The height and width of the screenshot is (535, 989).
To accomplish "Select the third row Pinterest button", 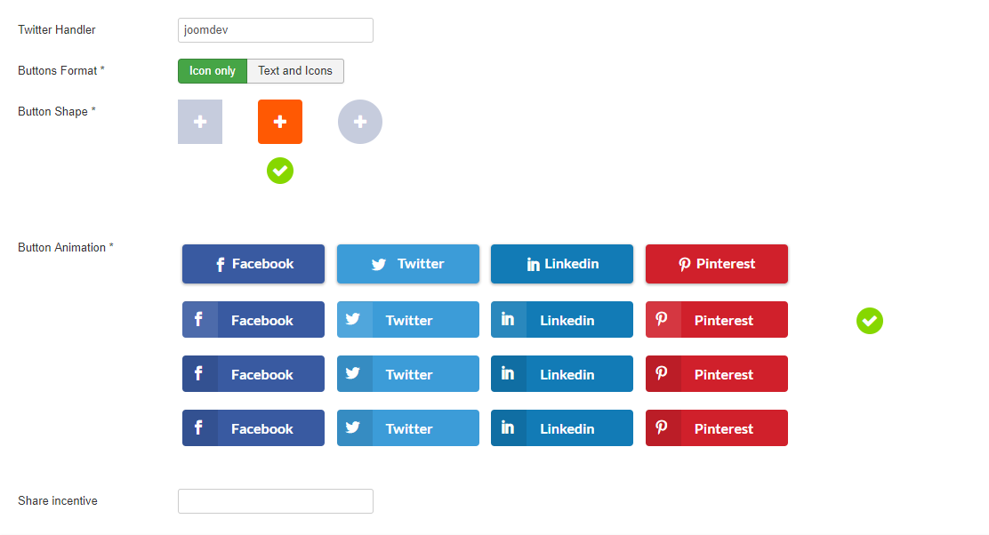I will [717, 373].
